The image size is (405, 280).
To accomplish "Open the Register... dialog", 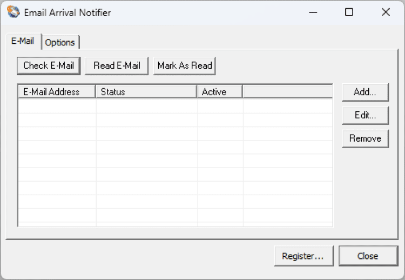I will pyautogui.click(x=303, y=256).
